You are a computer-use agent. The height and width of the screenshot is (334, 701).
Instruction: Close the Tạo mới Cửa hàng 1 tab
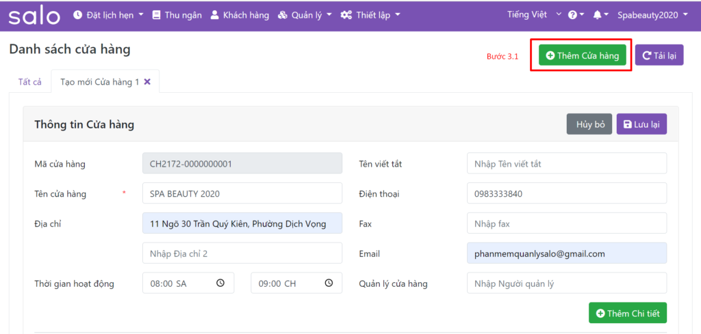click(147, 82)
